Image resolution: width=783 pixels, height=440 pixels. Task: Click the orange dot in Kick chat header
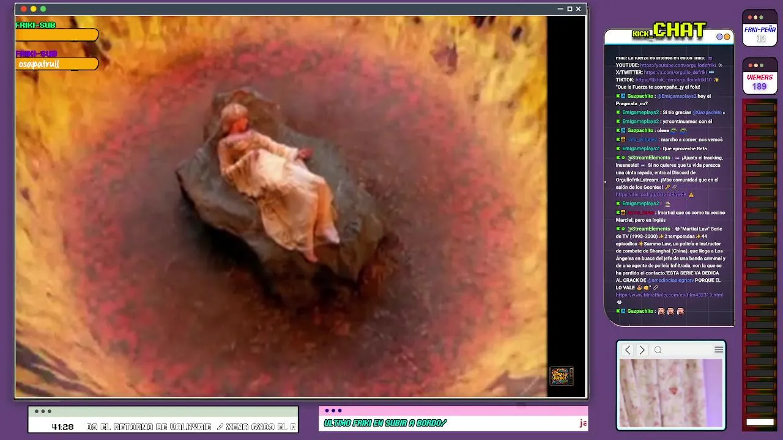pyautogui.click(x=727, y=37)
